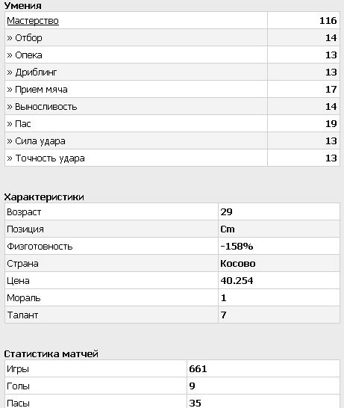The width and height of the screenshot is (344, 408).
Task: Click the Талант value 7
Action: [223, 315]
